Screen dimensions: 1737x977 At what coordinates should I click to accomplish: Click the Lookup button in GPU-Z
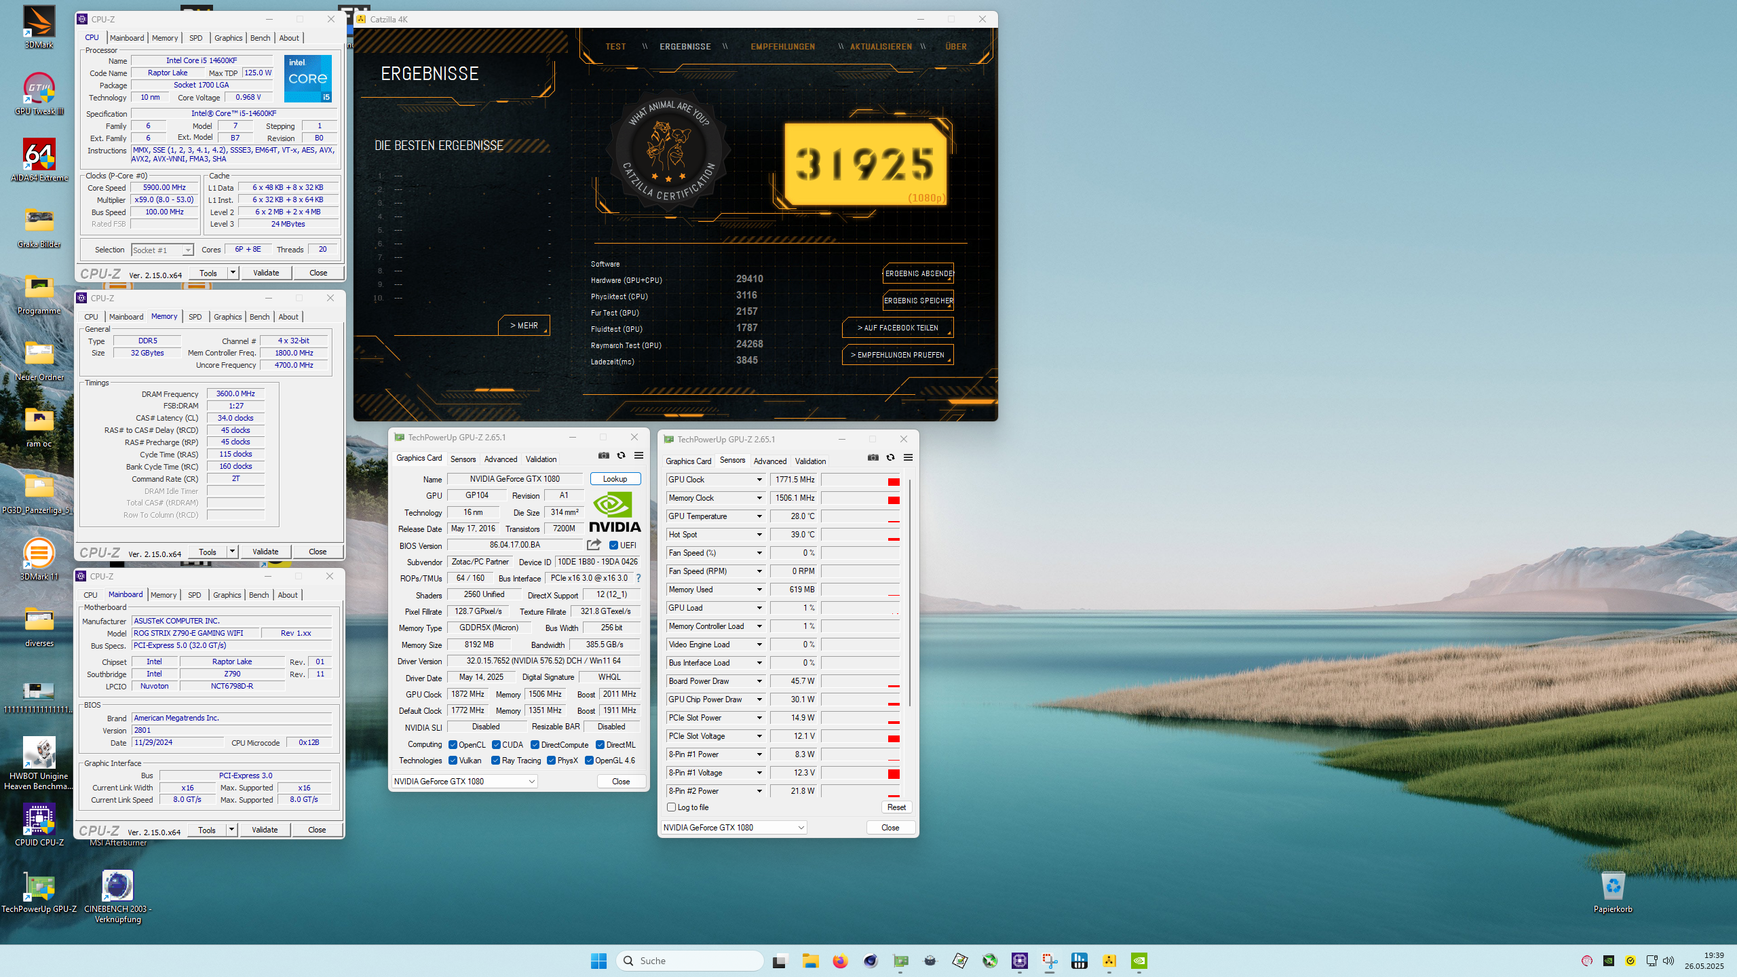click(615, 479)
